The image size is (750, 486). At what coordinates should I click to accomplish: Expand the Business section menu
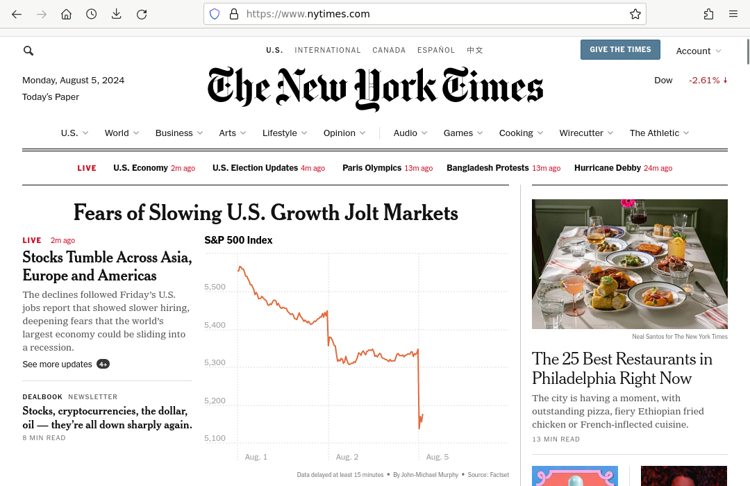(x=178, y=133)
